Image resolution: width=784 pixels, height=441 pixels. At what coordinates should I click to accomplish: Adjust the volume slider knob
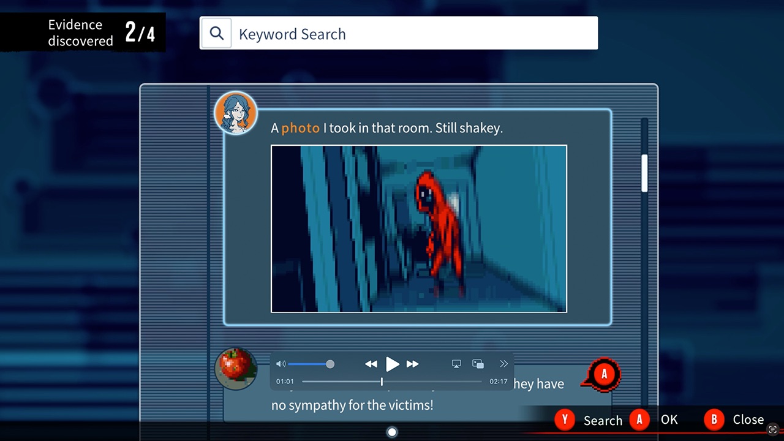pos(330,364)
